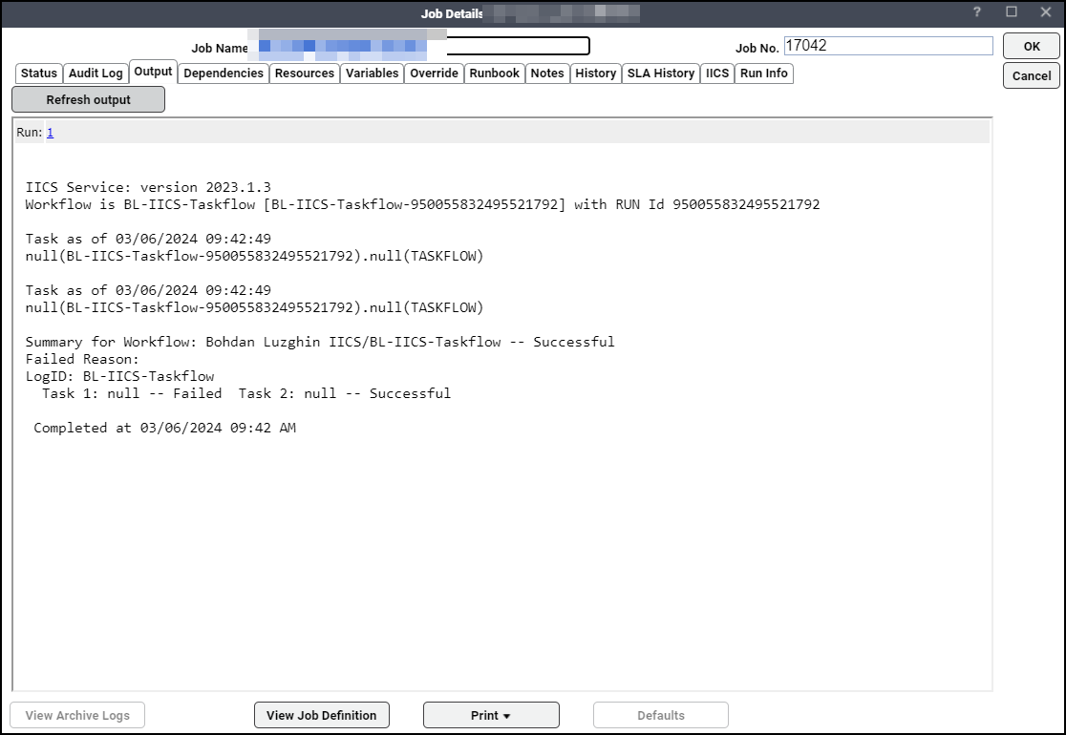Screen dimensions: 1066x735
Task: Open the Print dropdown menu
Action: [491, 715]
